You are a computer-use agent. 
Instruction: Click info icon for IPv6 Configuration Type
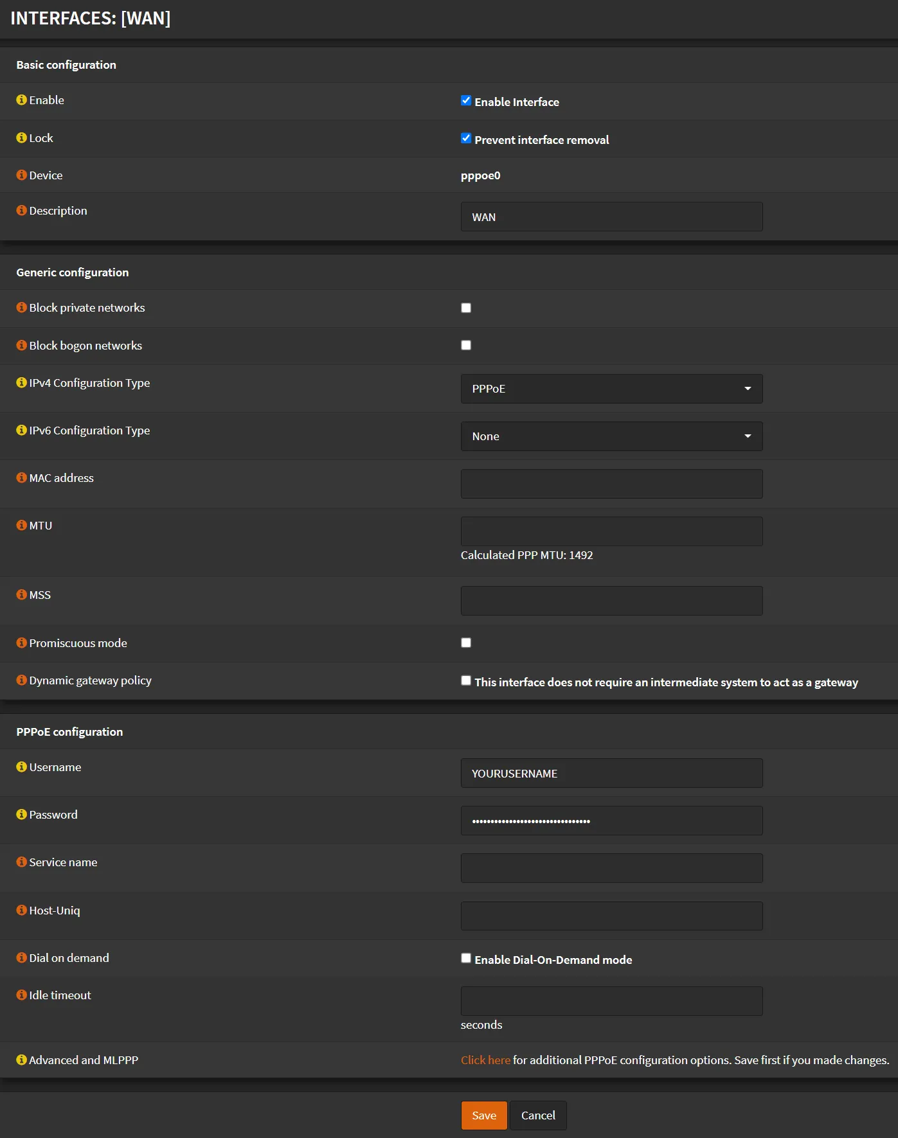[x=21, y=431]
